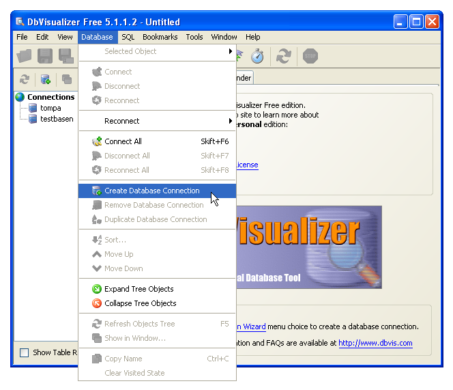Open the Edit menu
Image resolution: width=453 pixels, height=390 pixels.
tap(42, 37)
